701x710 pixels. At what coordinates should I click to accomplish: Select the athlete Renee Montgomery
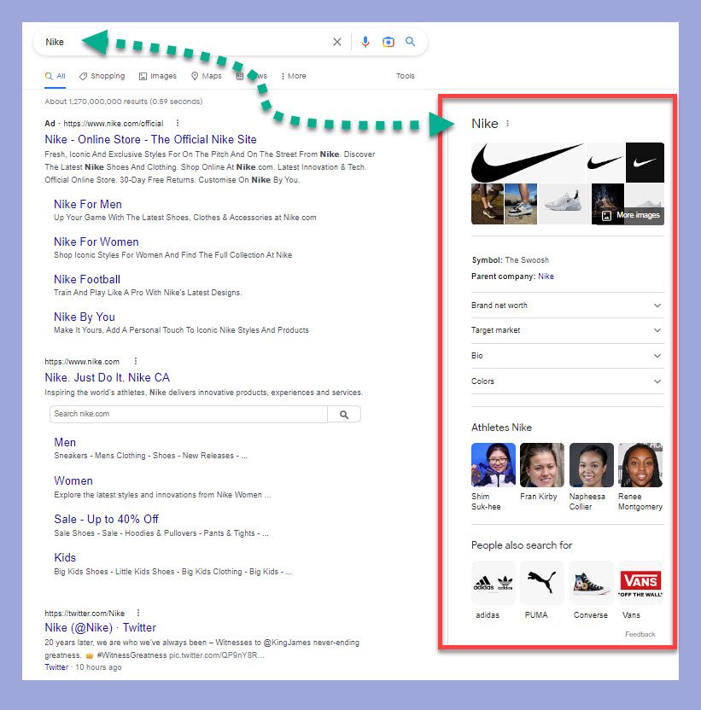point(640,477)
